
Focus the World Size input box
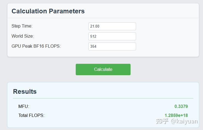[x=112, y=36]
